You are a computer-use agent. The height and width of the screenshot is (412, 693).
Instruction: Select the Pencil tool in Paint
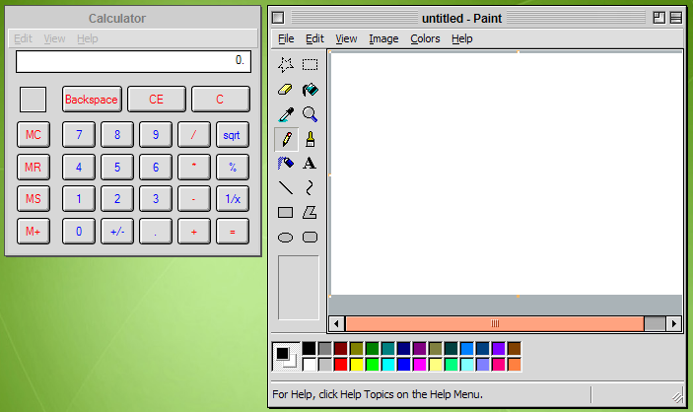tap(287, 139)
